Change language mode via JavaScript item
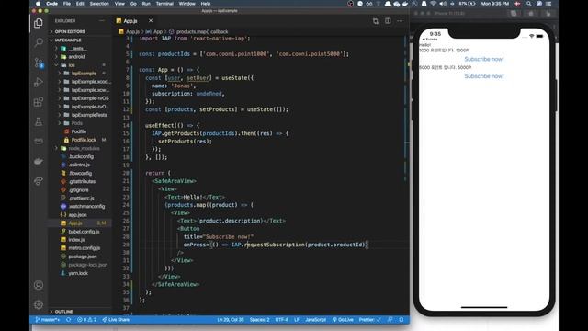Image resolution: width=588 pixels, height=331 pixels. tap(315, 320)
